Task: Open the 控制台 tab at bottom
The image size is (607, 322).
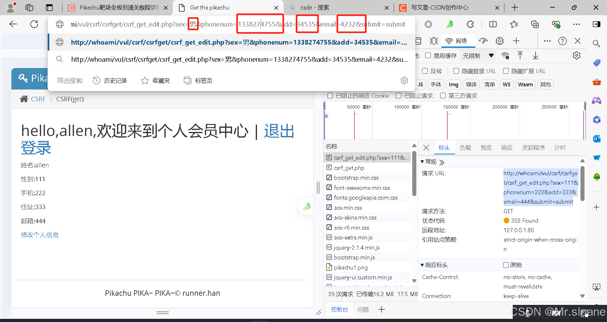Action: [340, 309]
